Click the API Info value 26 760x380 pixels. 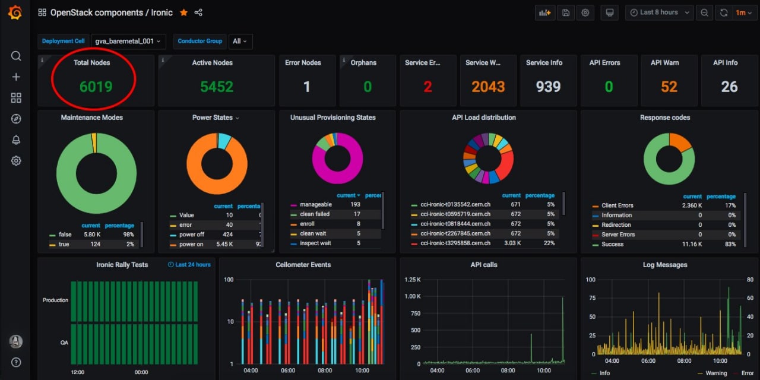729,87
